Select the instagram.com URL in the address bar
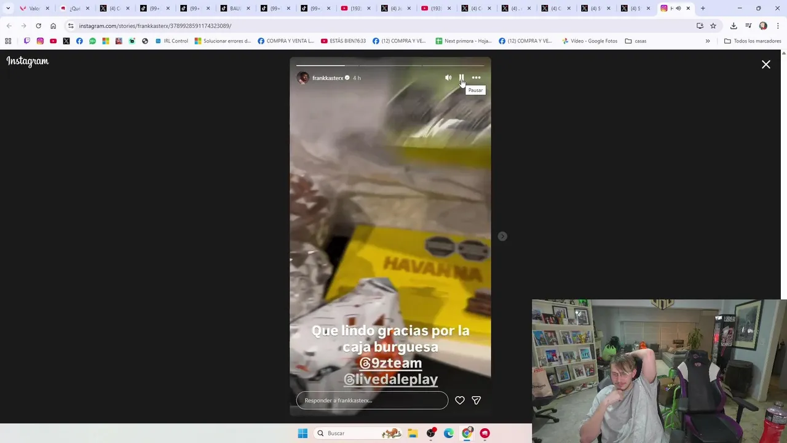Screen dimensions: 787x443 [x=155, y=26]
